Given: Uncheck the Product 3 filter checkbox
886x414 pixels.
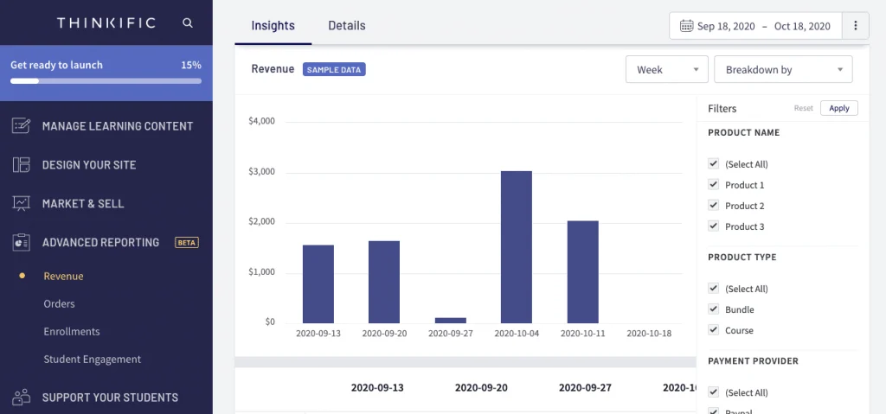Looking at the screenshot, I should (x=713, y=226).
